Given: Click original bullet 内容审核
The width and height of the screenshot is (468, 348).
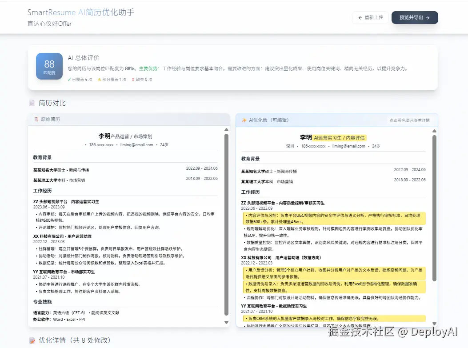Looking at the screenshot, I should click(x=125, y=217).
